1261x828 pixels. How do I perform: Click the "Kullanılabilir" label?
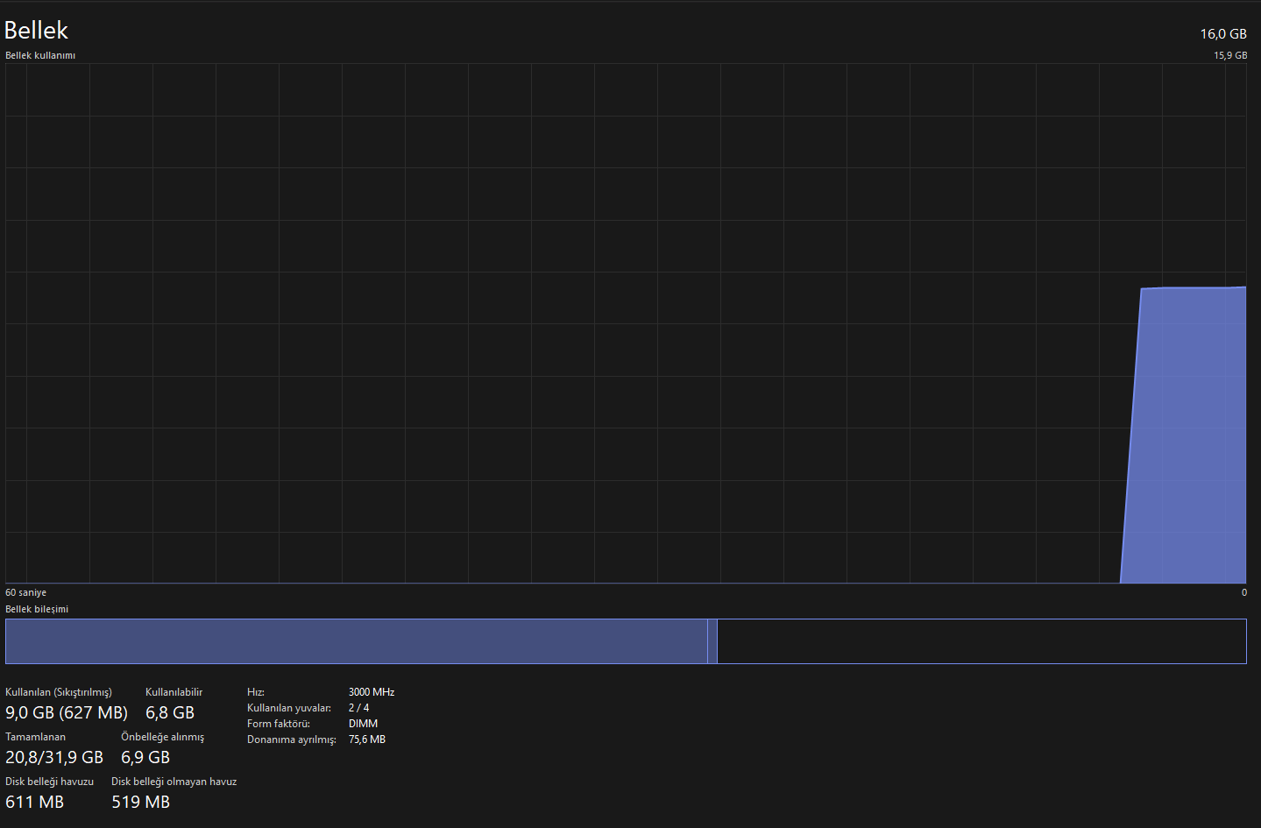pyautogui.click(x=174, y=692)
